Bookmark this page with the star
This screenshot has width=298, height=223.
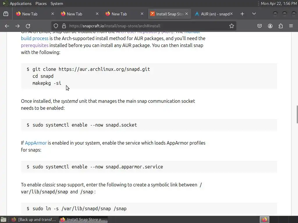[231, 26]
